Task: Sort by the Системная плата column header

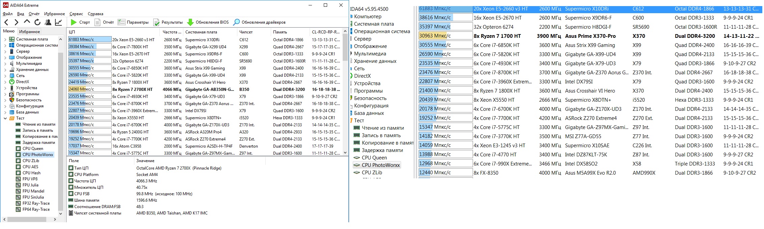Action: 210,32
